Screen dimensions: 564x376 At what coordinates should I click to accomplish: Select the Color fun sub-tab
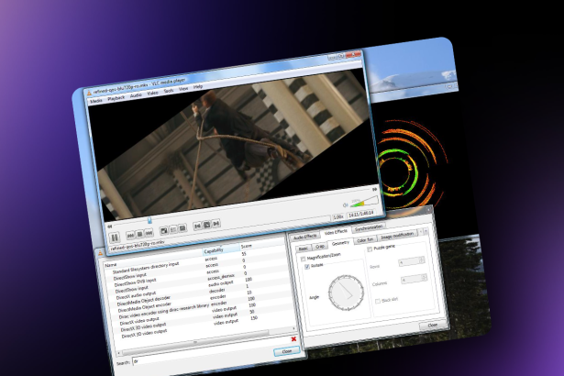tap(365, 239)
